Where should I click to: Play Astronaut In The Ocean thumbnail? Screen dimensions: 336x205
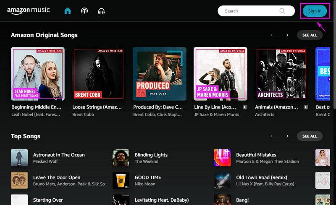(x=19, y=158)
